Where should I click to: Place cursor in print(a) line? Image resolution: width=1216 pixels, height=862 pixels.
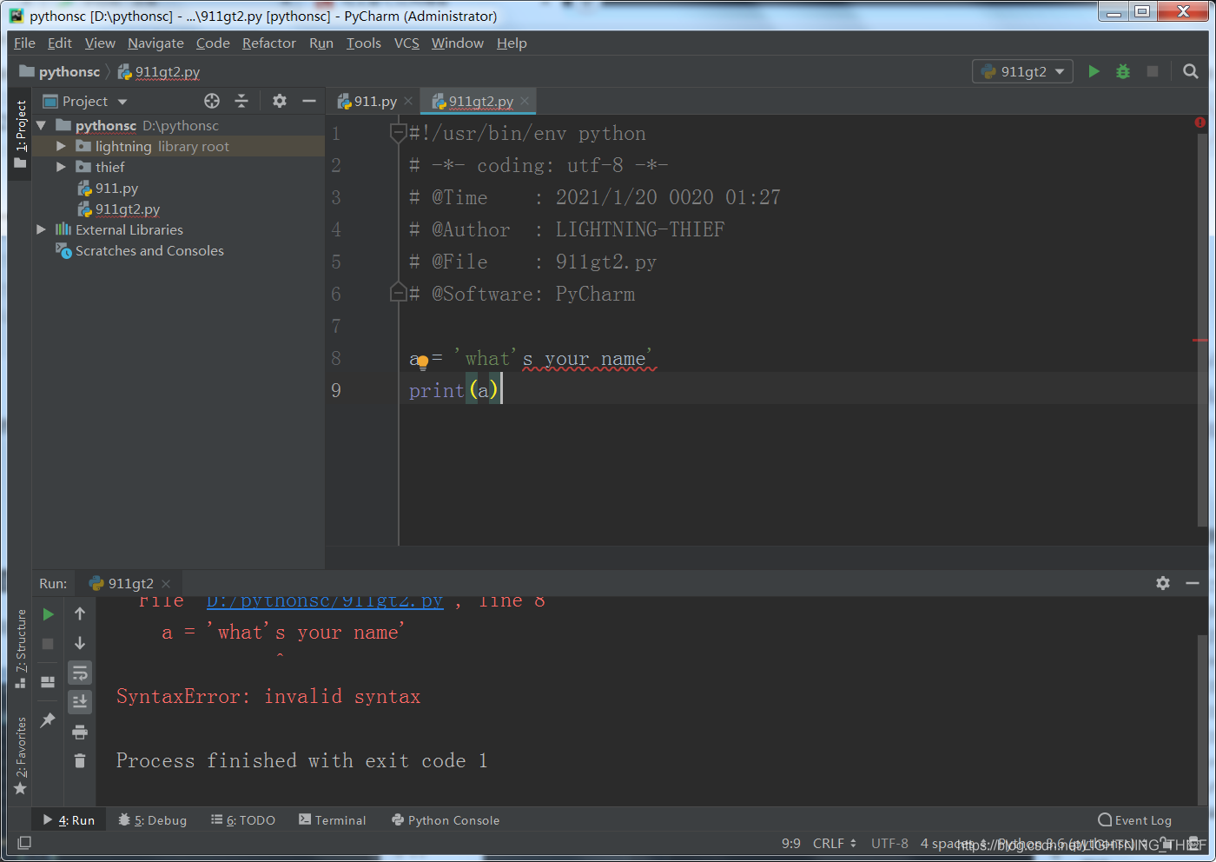pyautogui.click(x=455, y=390)
